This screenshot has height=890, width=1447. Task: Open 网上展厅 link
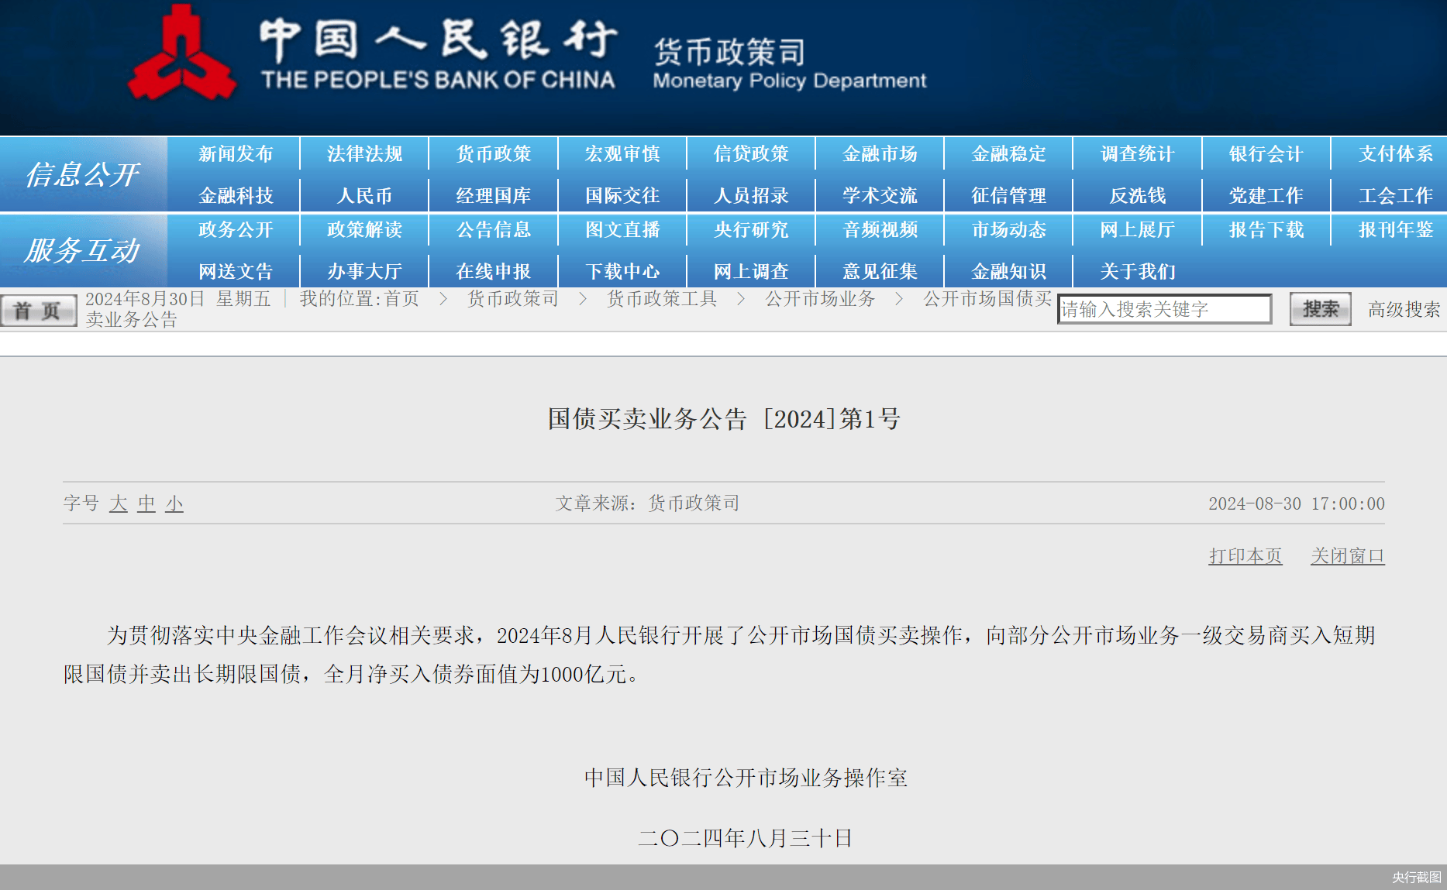tap(1138, 230)
